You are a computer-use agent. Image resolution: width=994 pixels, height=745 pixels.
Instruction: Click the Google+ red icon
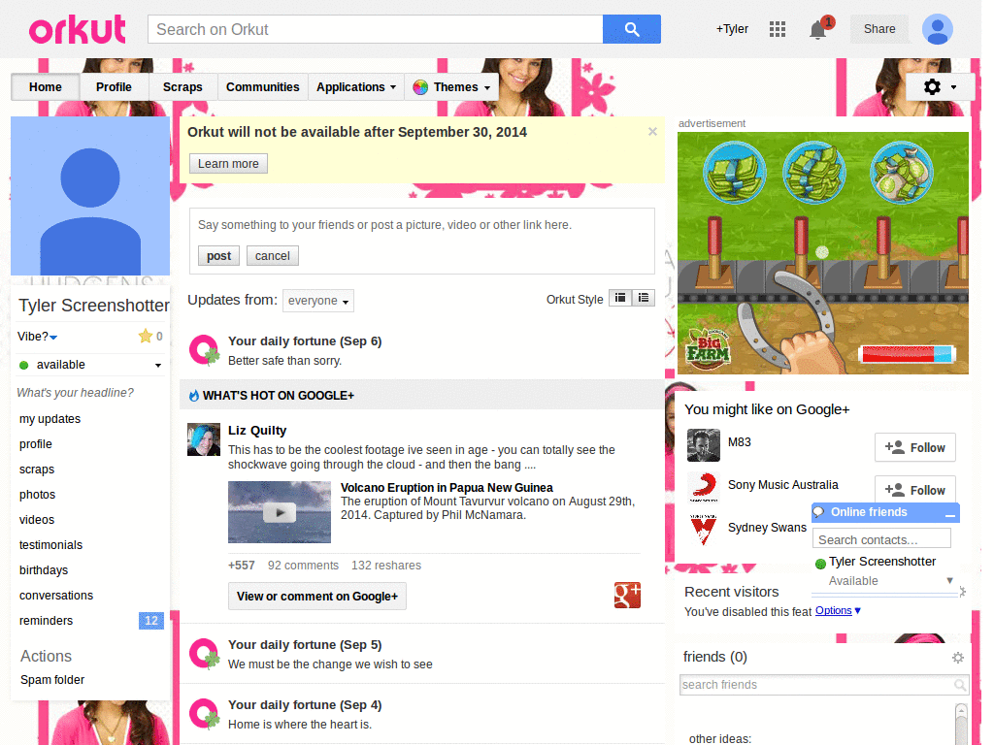click(627, 595)
